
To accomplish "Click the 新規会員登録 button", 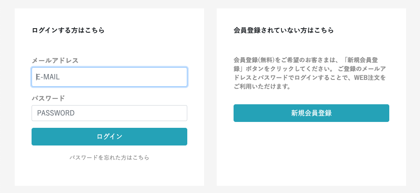I will 311,113.
